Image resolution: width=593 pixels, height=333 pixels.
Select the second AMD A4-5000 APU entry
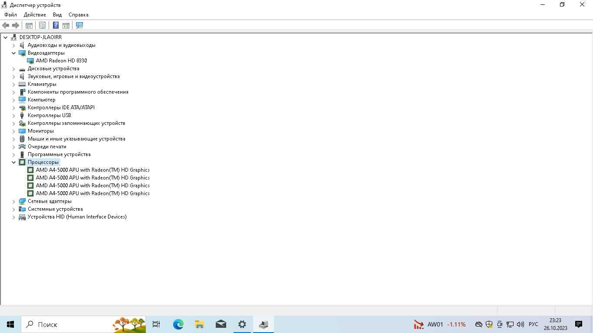(92, 178)
